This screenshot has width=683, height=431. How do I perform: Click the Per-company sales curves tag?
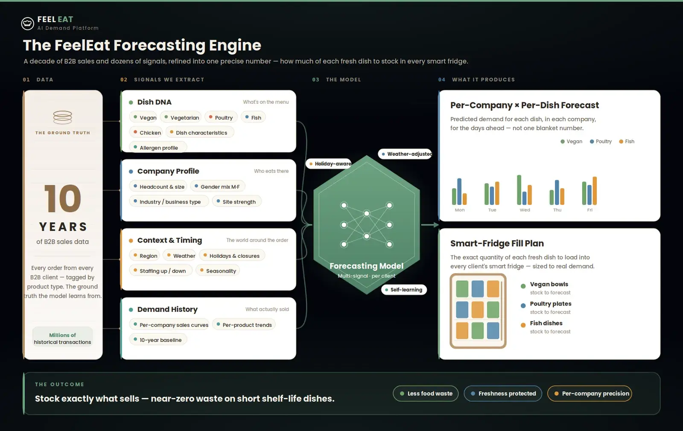(x=169, y=325)
